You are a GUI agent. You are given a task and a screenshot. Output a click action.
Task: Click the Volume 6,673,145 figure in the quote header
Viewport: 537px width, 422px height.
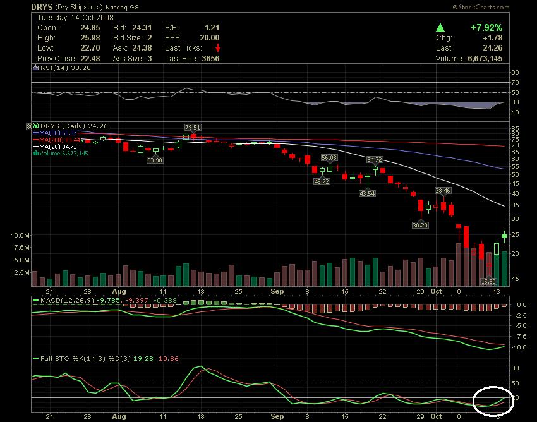485,59
